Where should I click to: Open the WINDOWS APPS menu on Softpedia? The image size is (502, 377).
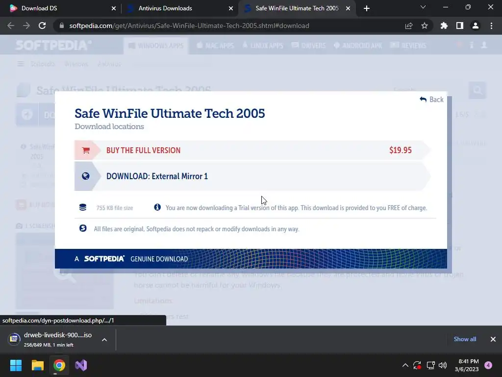(x=156, y=46)
